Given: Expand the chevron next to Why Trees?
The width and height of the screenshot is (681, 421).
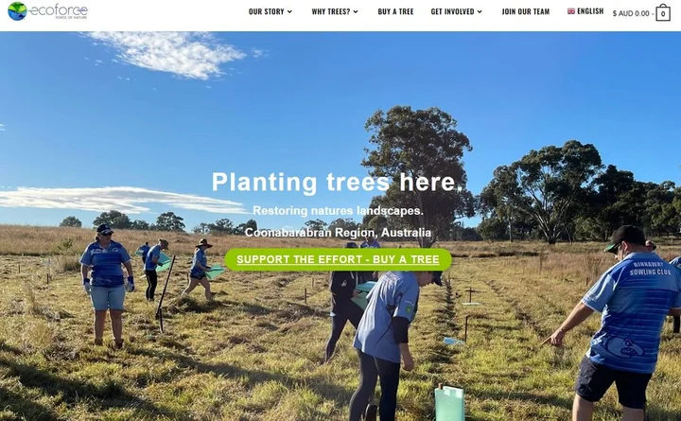Looking at the screenshot, I should pos(356,11).
